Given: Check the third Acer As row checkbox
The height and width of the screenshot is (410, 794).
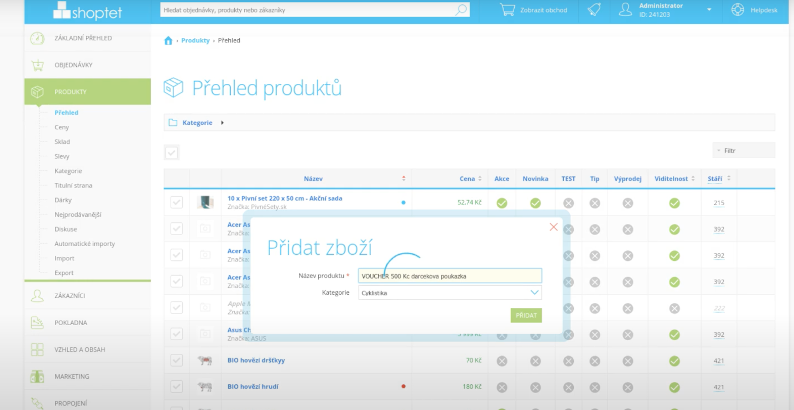Looking at the screenshot, I should point(177,281).
